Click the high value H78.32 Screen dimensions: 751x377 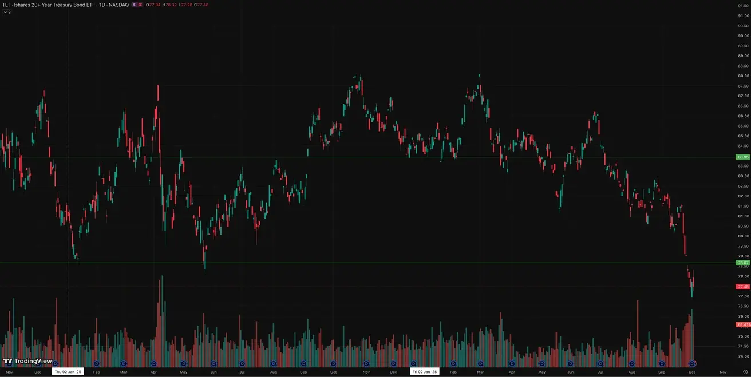[x=169, y=5]
